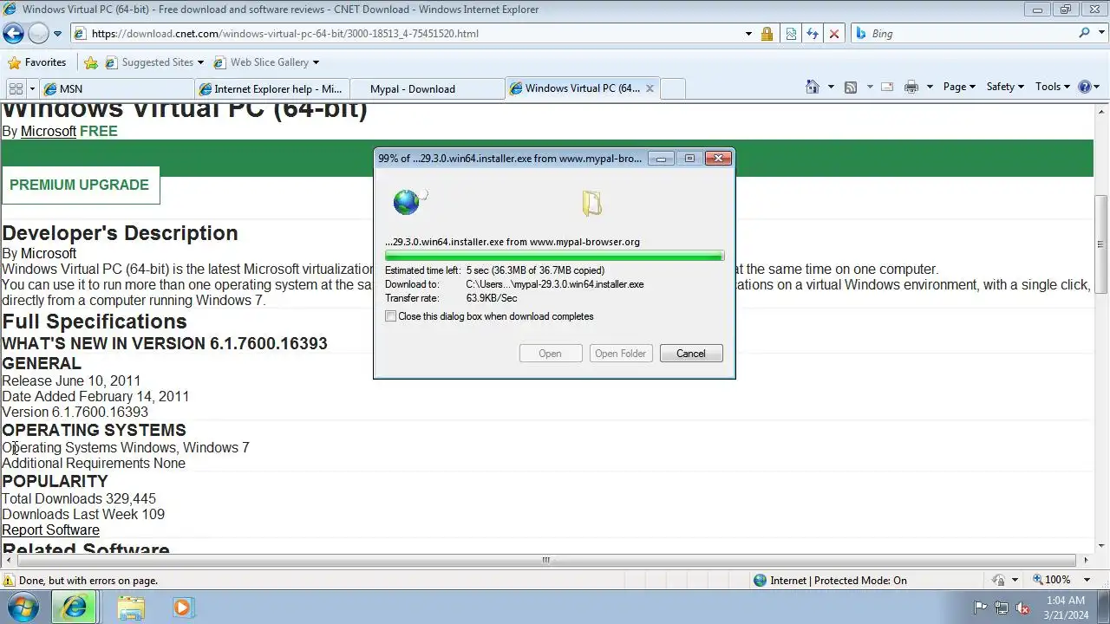Click the search magnifier icon
Viewport: 1110px width, 624px height.
pos(1084,33)
